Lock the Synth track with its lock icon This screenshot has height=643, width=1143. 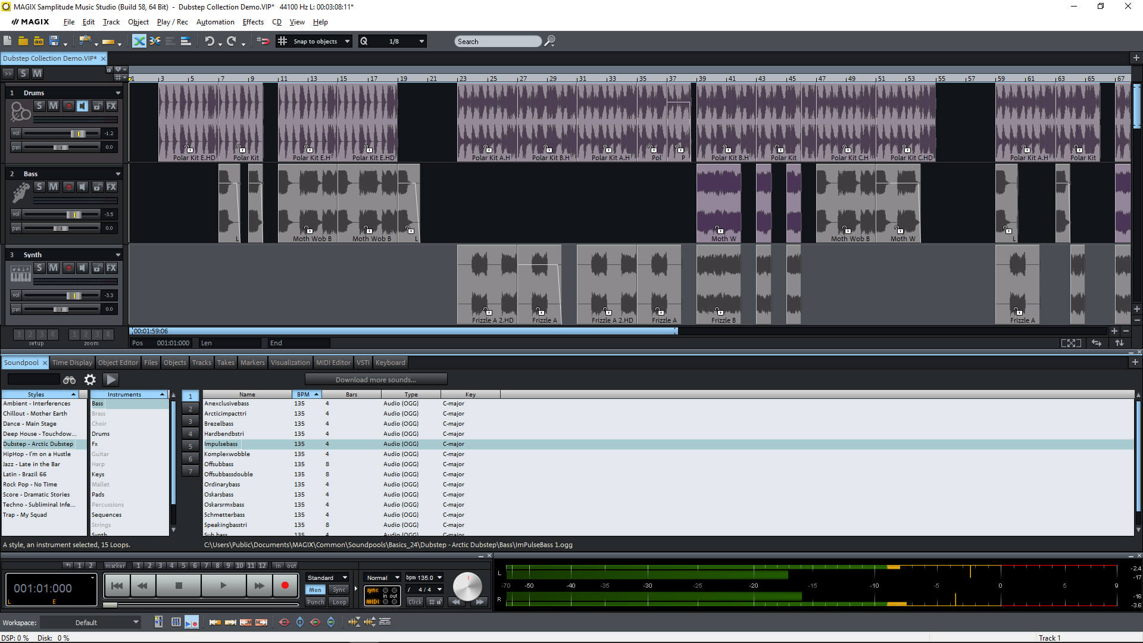pos(97,268)
